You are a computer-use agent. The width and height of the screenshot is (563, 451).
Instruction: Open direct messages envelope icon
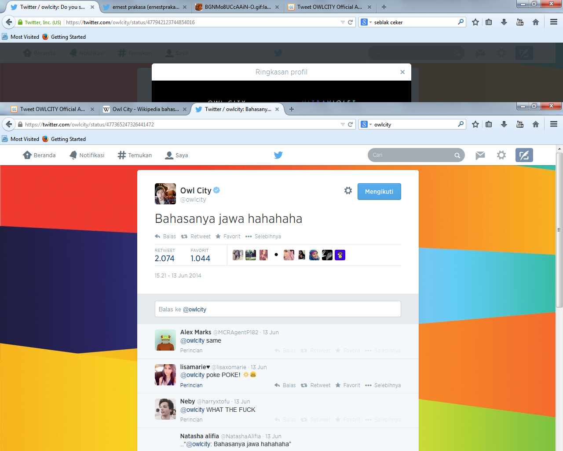pyautogui.click(x=480, y=155)
